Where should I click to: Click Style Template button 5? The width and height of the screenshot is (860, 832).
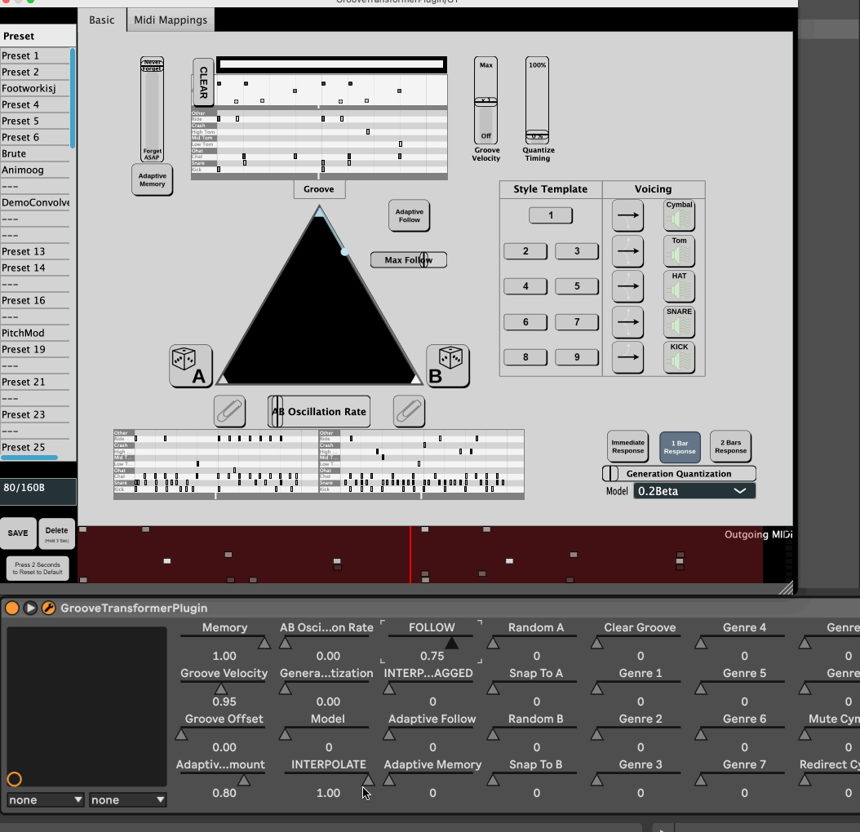coord(576,286)
